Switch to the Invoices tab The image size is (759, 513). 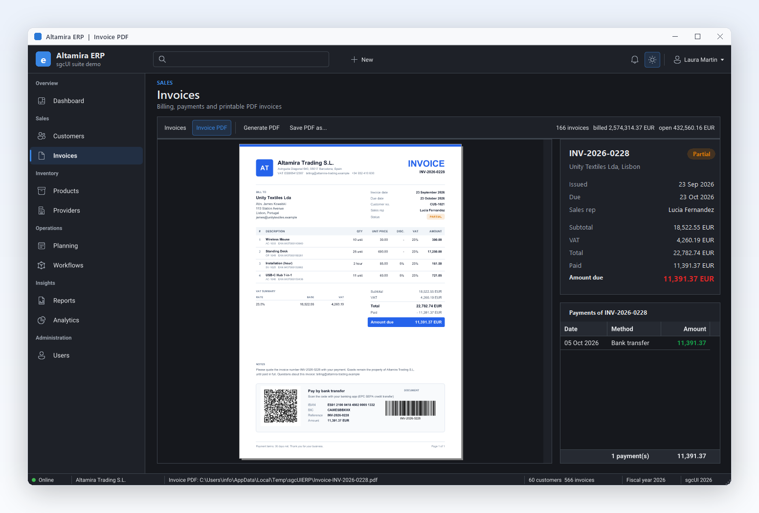pyautogui.click(x=175, y=128)
